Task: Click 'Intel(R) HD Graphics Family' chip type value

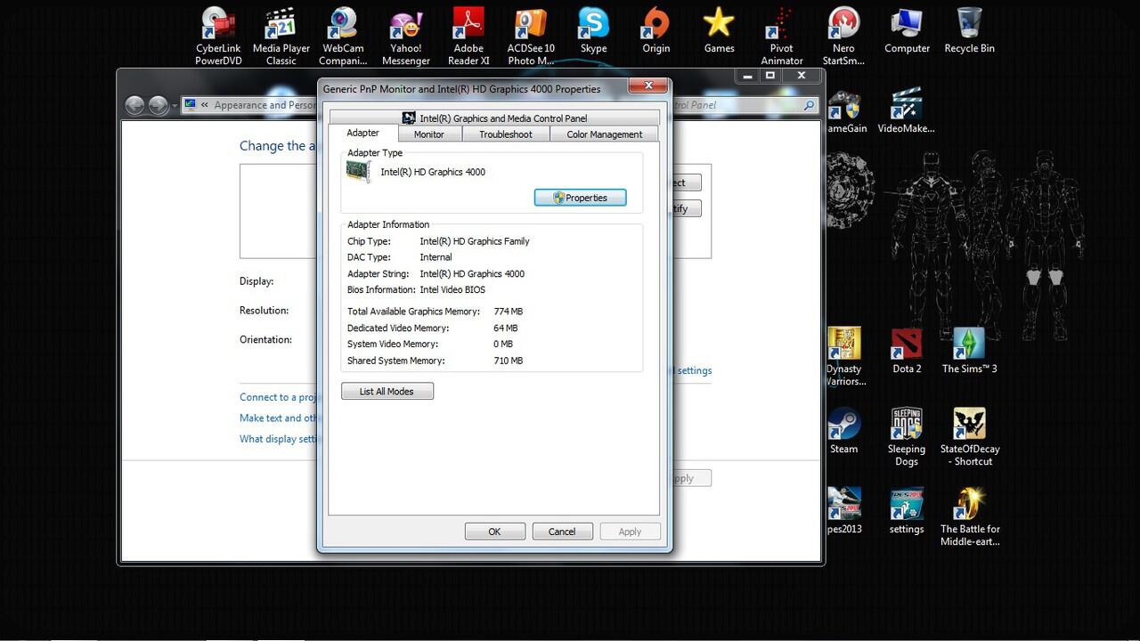Action: click(x=475, y=241)
